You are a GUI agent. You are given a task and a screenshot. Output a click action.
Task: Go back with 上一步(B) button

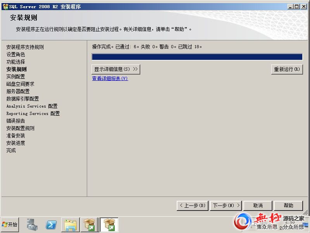pyautogui.click(x=192, y=205)
